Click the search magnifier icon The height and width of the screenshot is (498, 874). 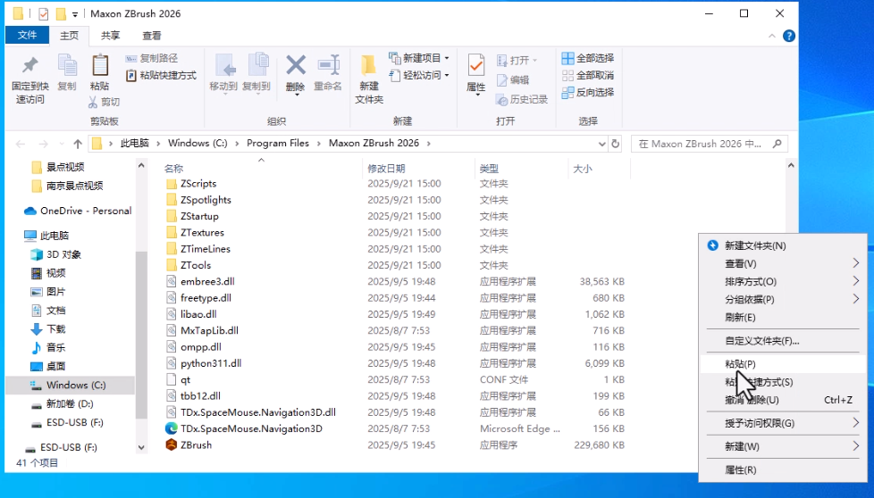pos(777,144)
